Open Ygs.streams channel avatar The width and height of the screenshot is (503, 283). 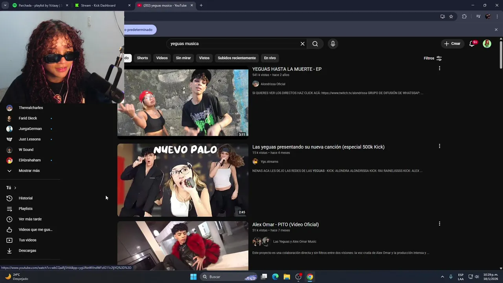[x=255, y=162]
